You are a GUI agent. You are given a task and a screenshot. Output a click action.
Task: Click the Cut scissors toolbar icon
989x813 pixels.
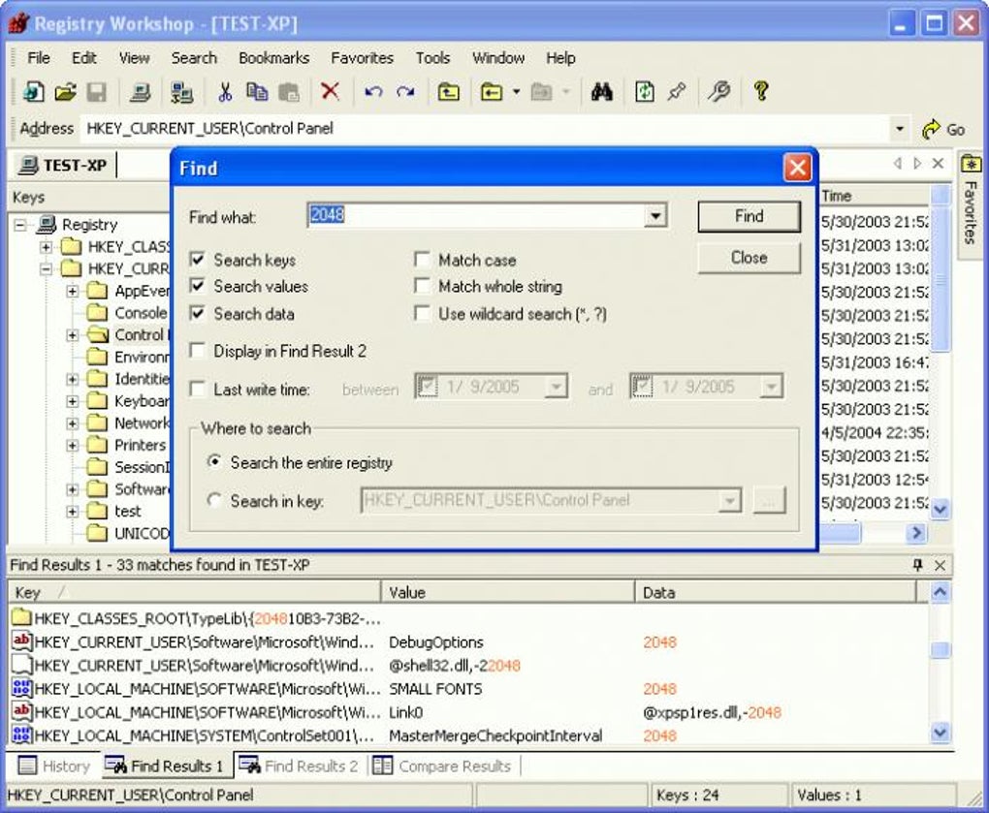coord(225,92)
